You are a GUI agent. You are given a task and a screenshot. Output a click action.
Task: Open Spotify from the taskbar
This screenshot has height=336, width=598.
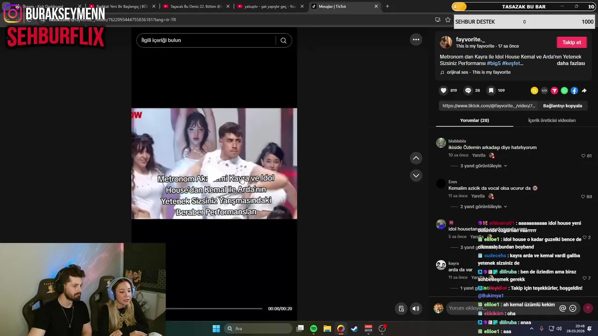[x=313, y=329]
